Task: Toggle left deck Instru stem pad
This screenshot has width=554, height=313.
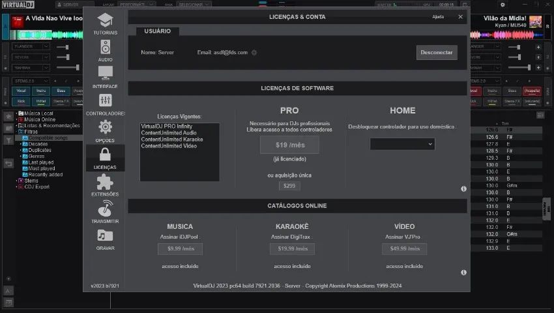Action: coord(41,91)
